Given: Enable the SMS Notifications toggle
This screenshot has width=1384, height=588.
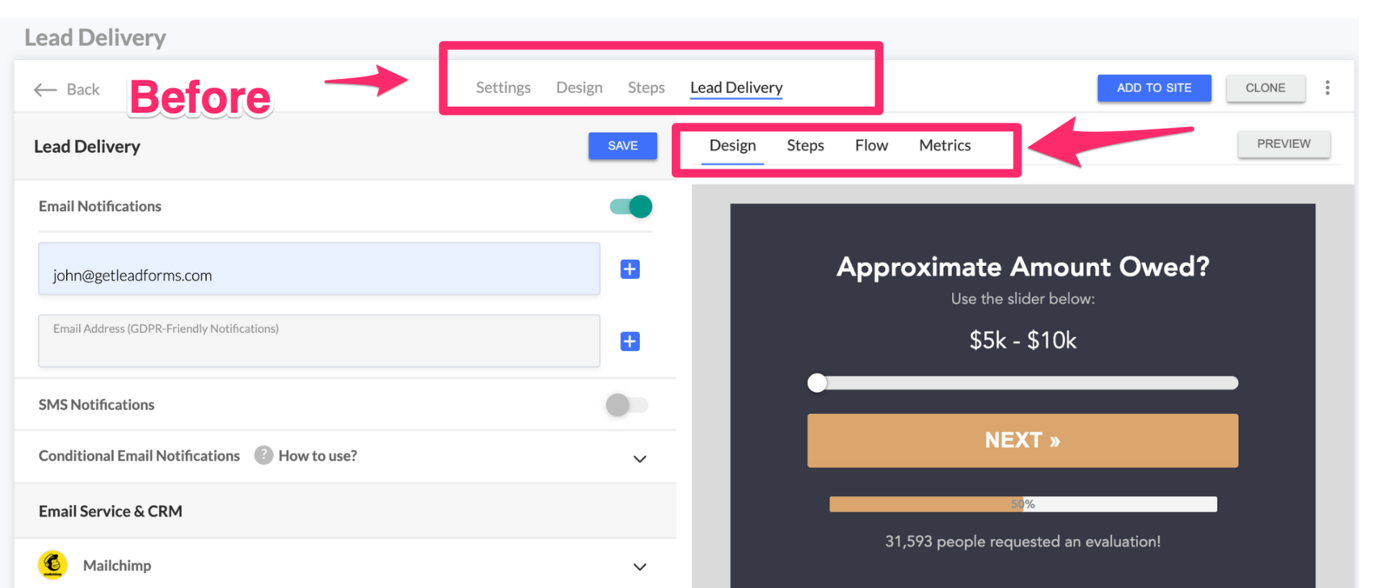Looking at the screenshot, I should point(626,405).
